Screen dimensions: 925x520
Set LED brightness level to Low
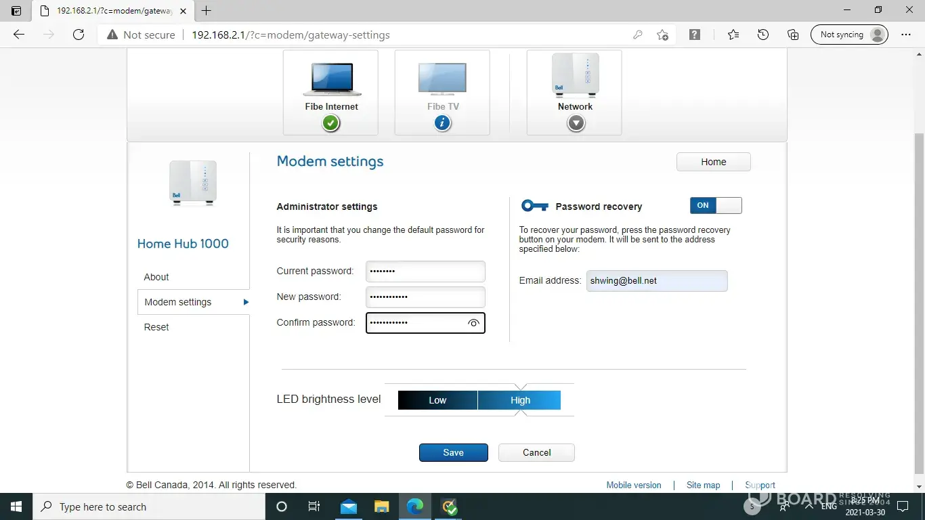pos(437,400)
